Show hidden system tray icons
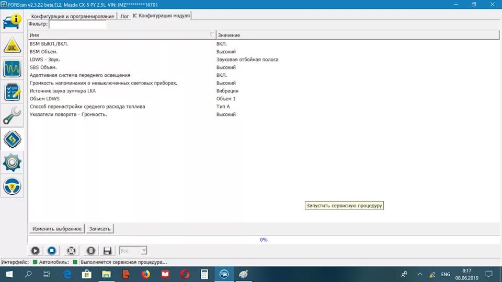The image size is (502, 282). click(x=420, y=274)
